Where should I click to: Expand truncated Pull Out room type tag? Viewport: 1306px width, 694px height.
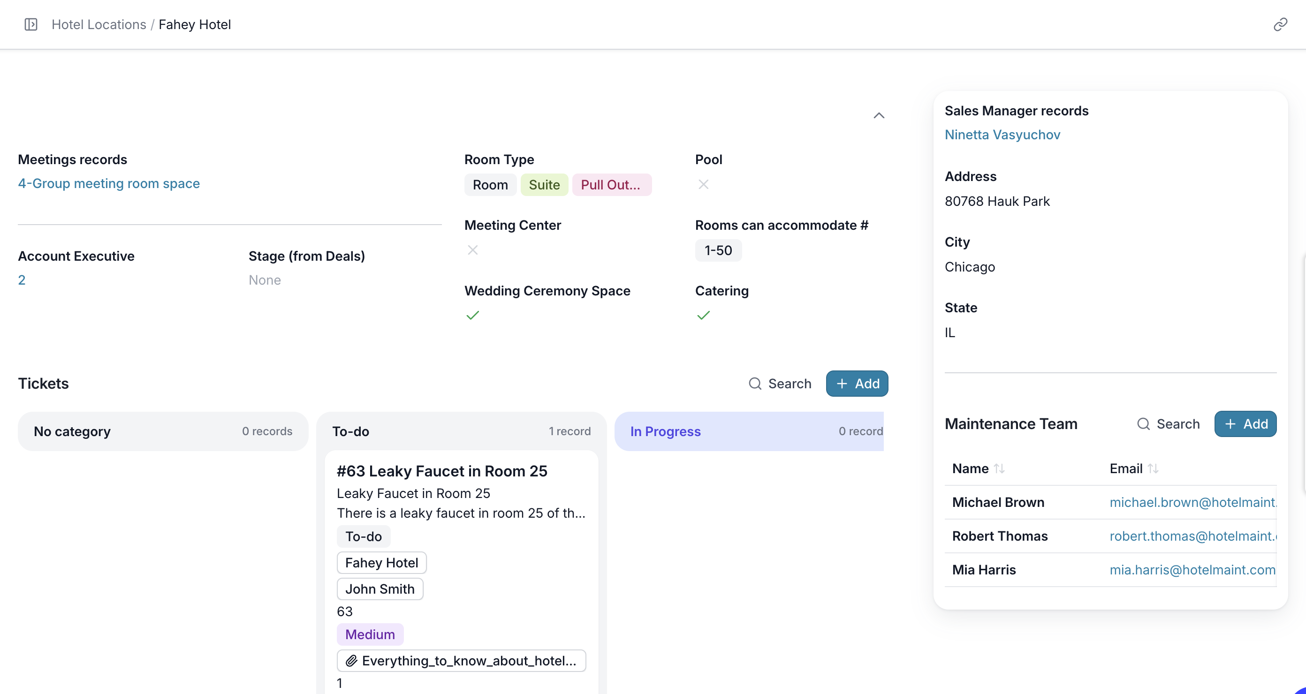pos(611,185)
